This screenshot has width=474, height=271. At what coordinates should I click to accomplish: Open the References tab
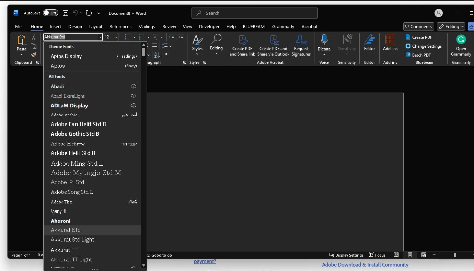point(120,26)
